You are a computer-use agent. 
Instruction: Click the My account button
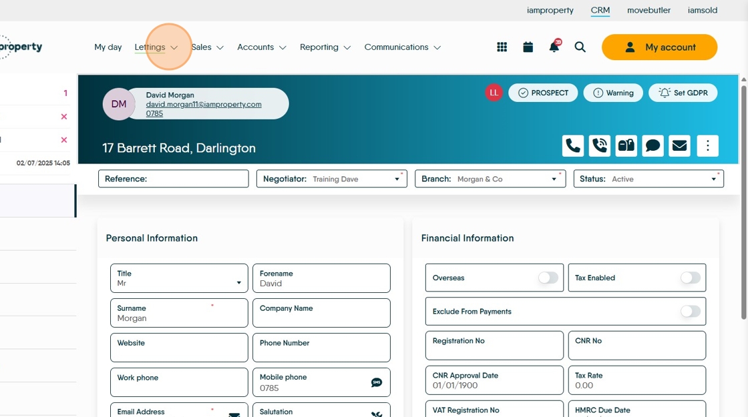(x=659, y=47)
